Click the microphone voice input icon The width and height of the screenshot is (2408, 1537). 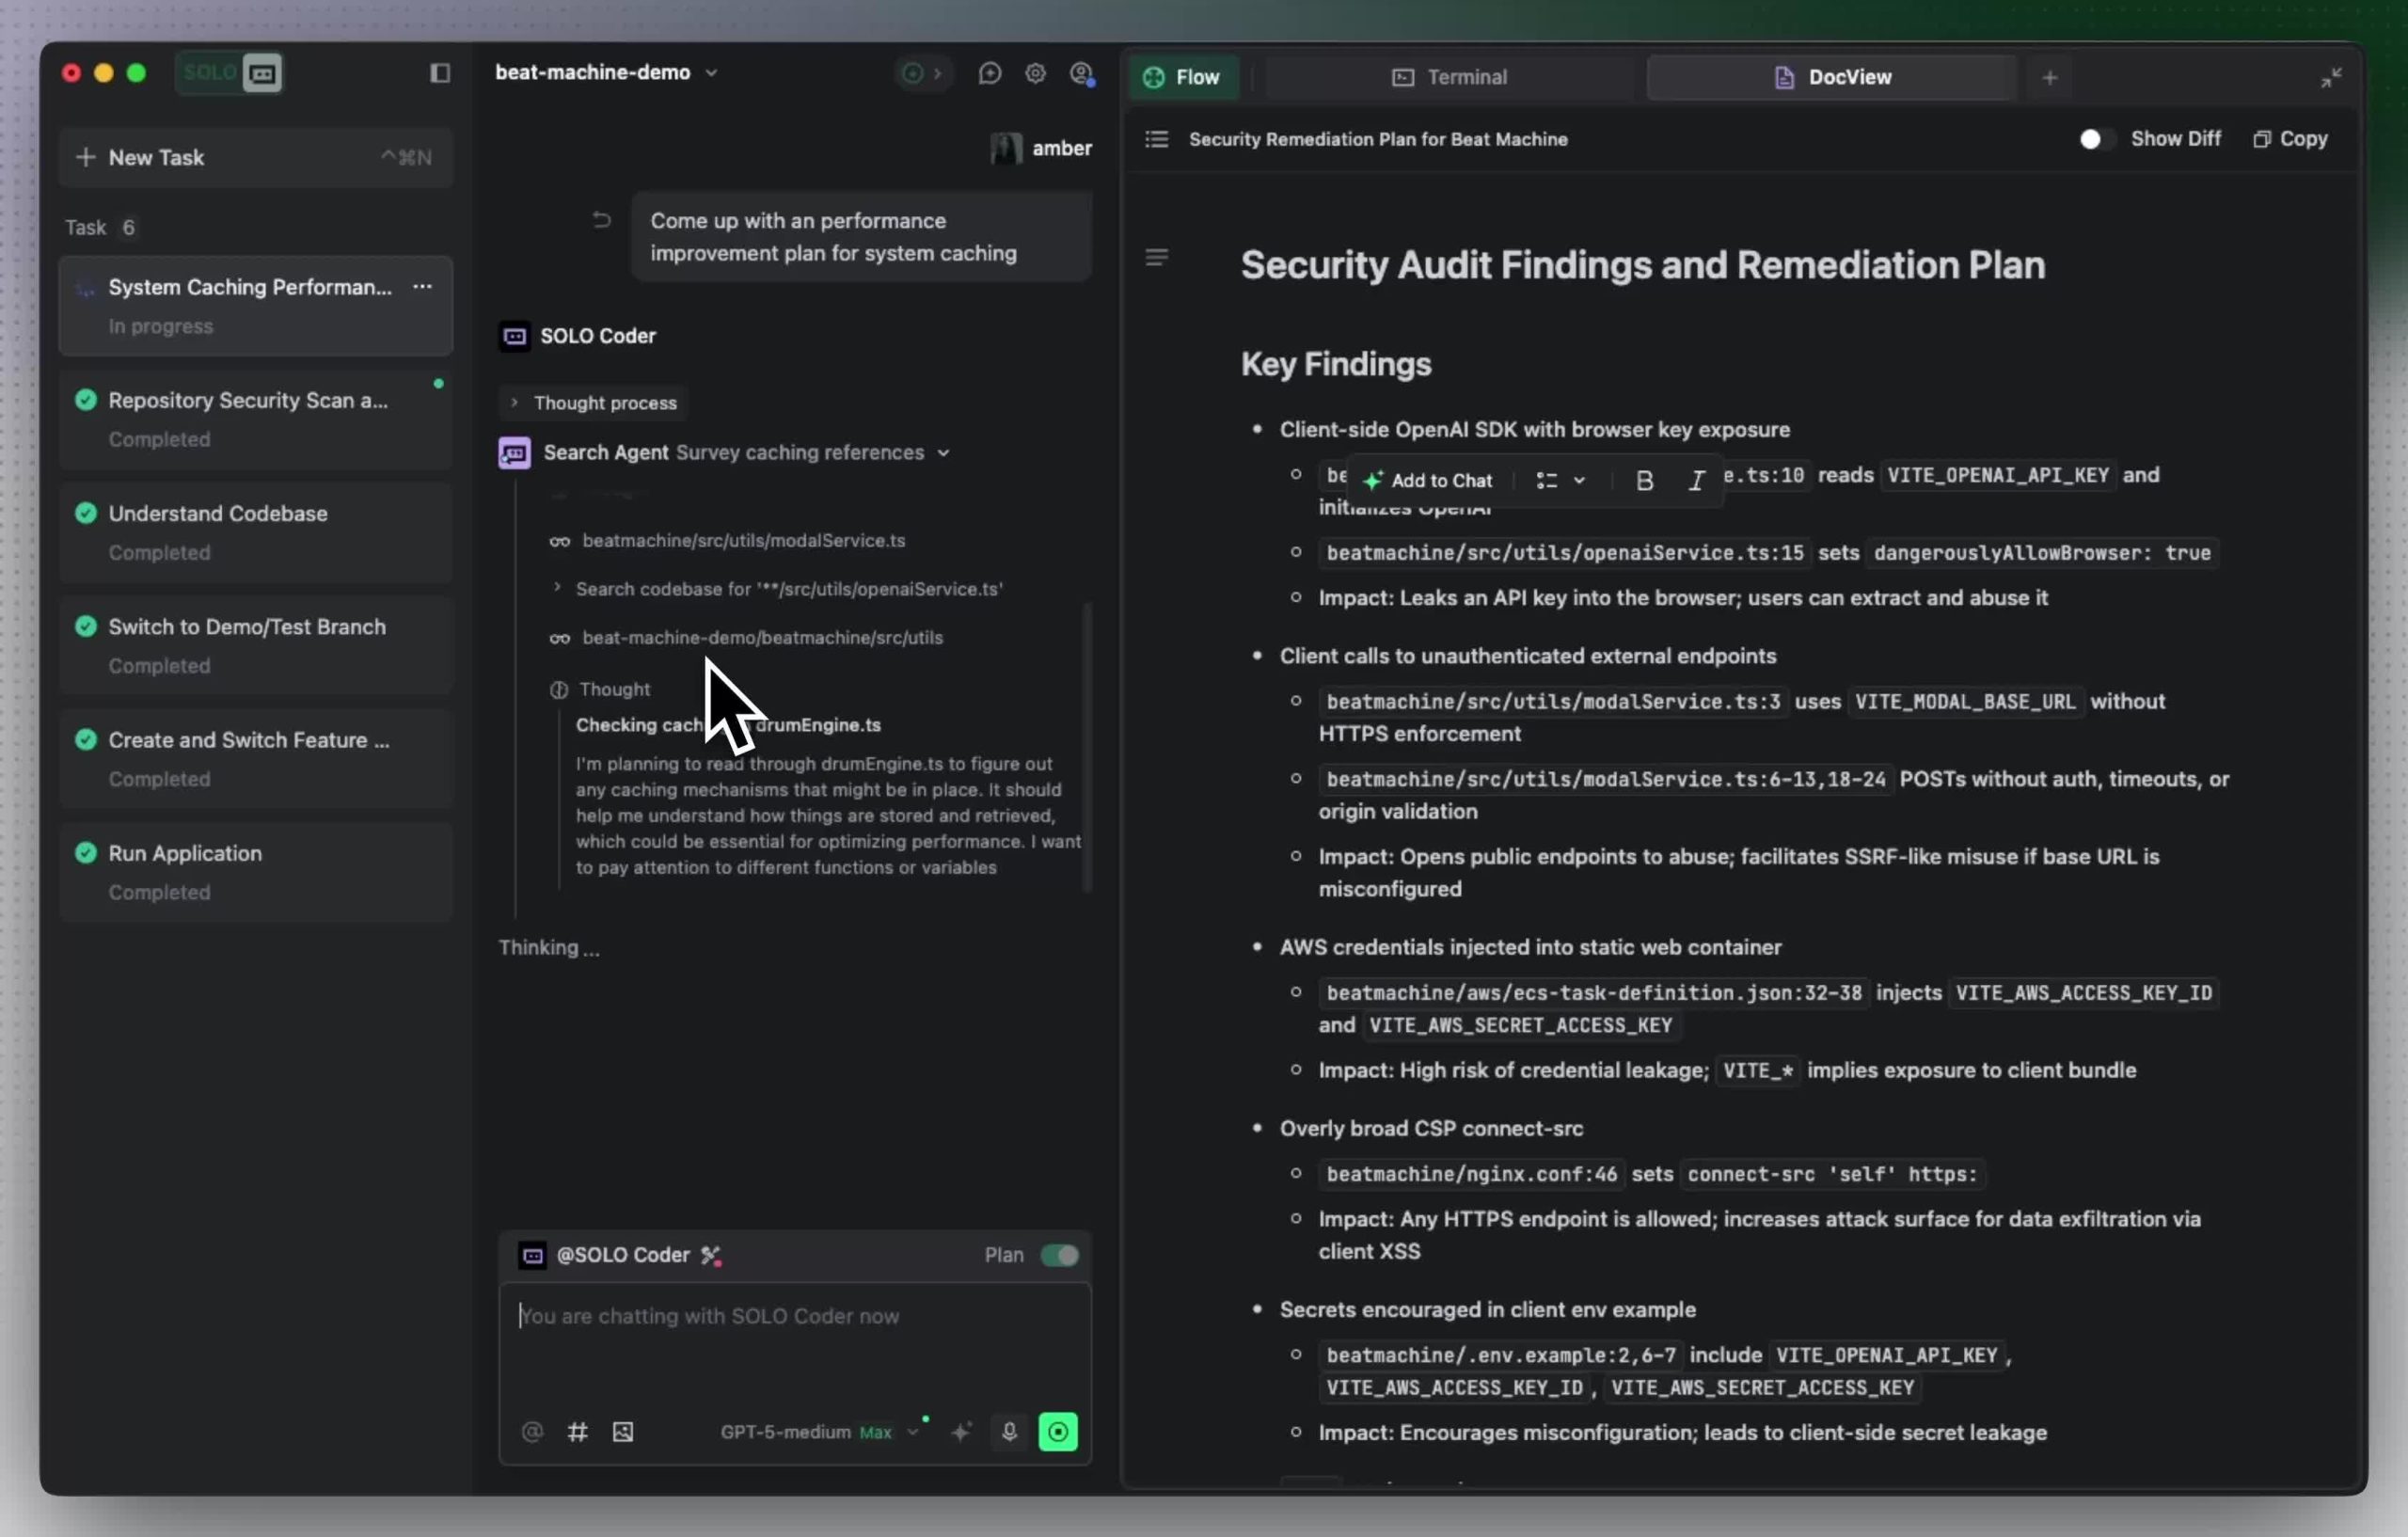[1009, 1432]
